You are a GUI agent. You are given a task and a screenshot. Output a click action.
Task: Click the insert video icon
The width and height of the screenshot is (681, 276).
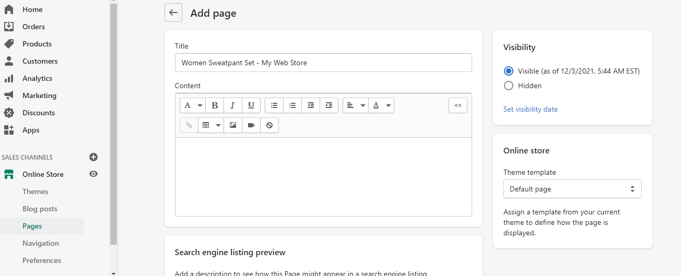251,125
